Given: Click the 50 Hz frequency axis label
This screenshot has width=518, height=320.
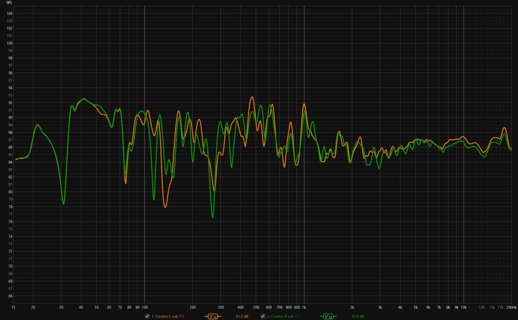Looking at the screenshot, I should coord(96,307).
